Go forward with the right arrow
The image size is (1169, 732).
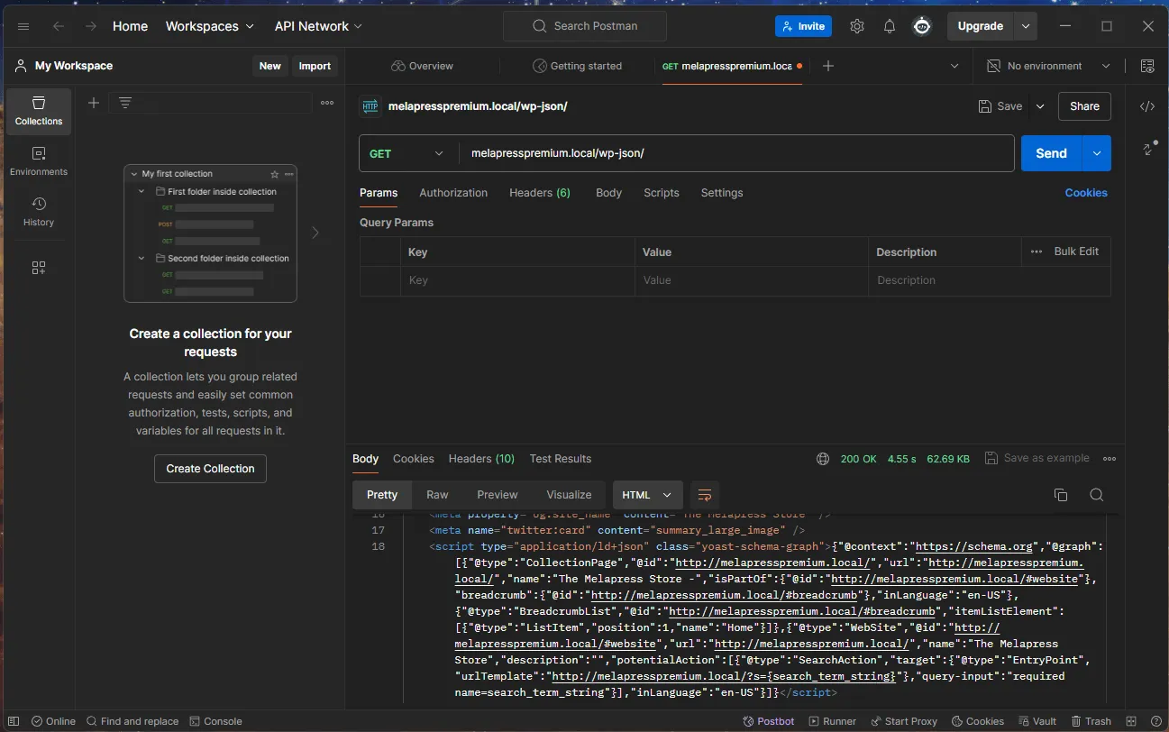click(90, 26)
